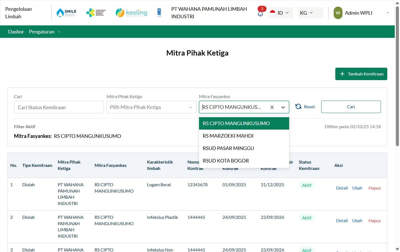The width and height of the screenshot is (400, 252).
Task: Click the SMILE logo
Action: tap(66, 13)
